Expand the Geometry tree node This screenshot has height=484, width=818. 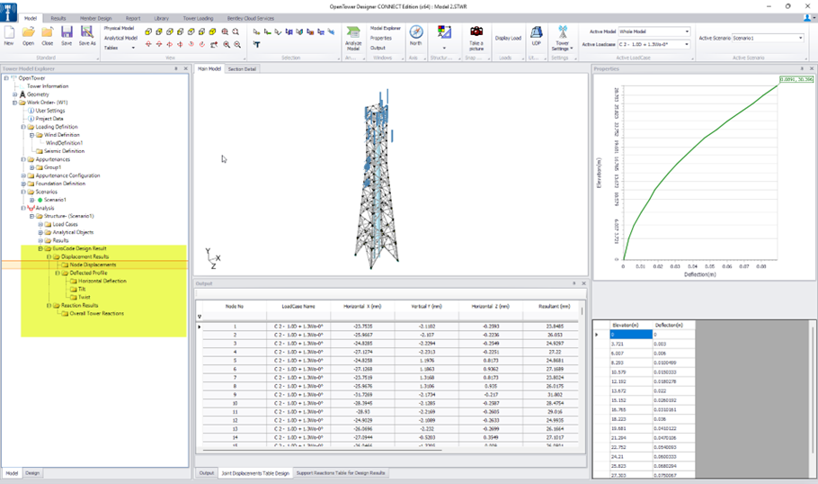point(15,94)
